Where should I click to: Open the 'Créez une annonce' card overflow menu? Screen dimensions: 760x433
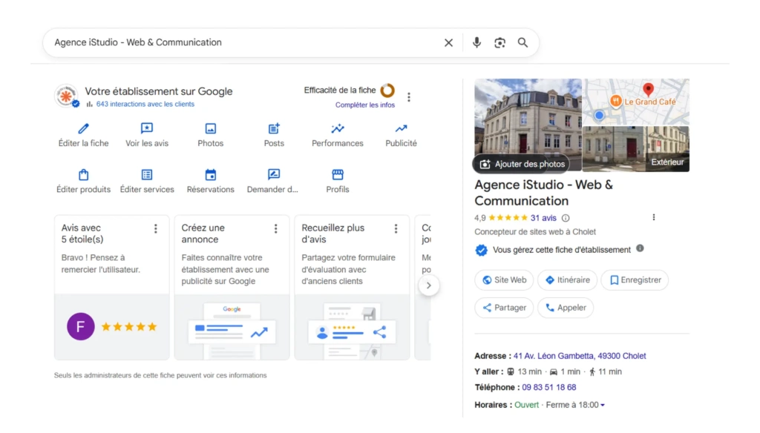[276, 228]
